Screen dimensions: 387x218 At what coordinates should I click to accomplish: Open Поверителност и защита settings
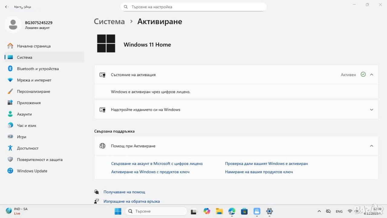[40, 160]
